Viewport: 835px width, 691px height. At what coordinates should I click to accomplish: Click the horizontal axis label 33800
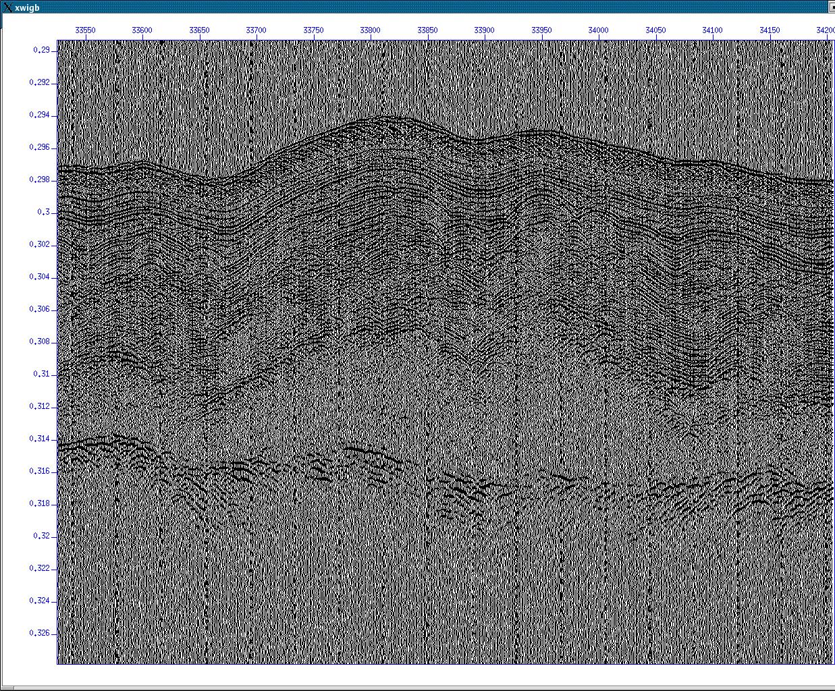click(370, 30)
